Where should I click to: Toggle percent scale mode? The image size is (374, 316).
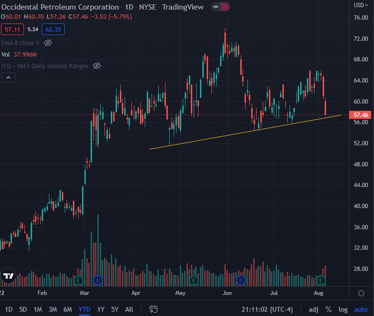[328, 309]
